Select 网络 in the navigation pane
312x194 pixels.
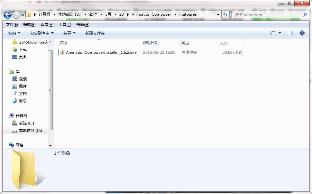coord(16,145)
